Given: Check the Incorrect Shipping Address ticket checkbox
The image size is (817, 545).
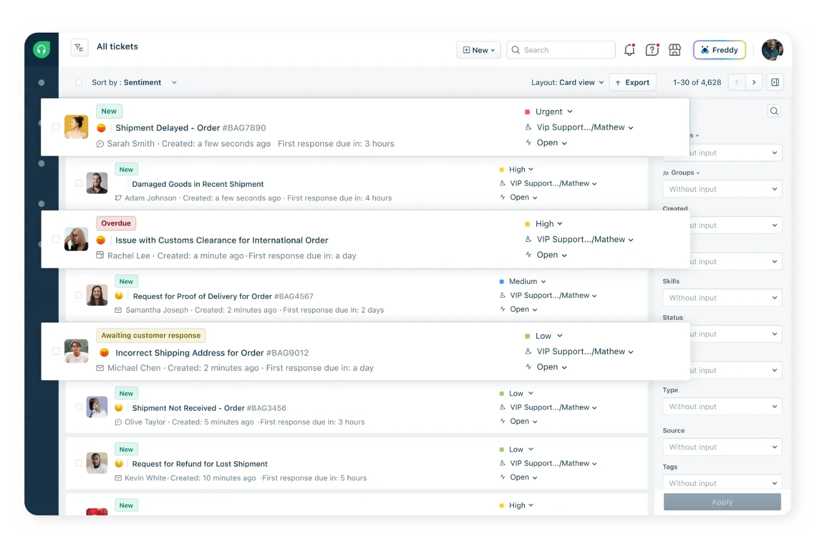Looking at the screenshot, I should [x=56, y=351].
